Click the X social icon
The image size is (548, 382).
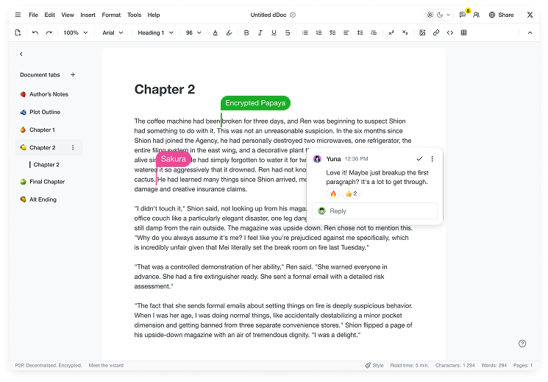pyautogui.click(x=530, y=15)
